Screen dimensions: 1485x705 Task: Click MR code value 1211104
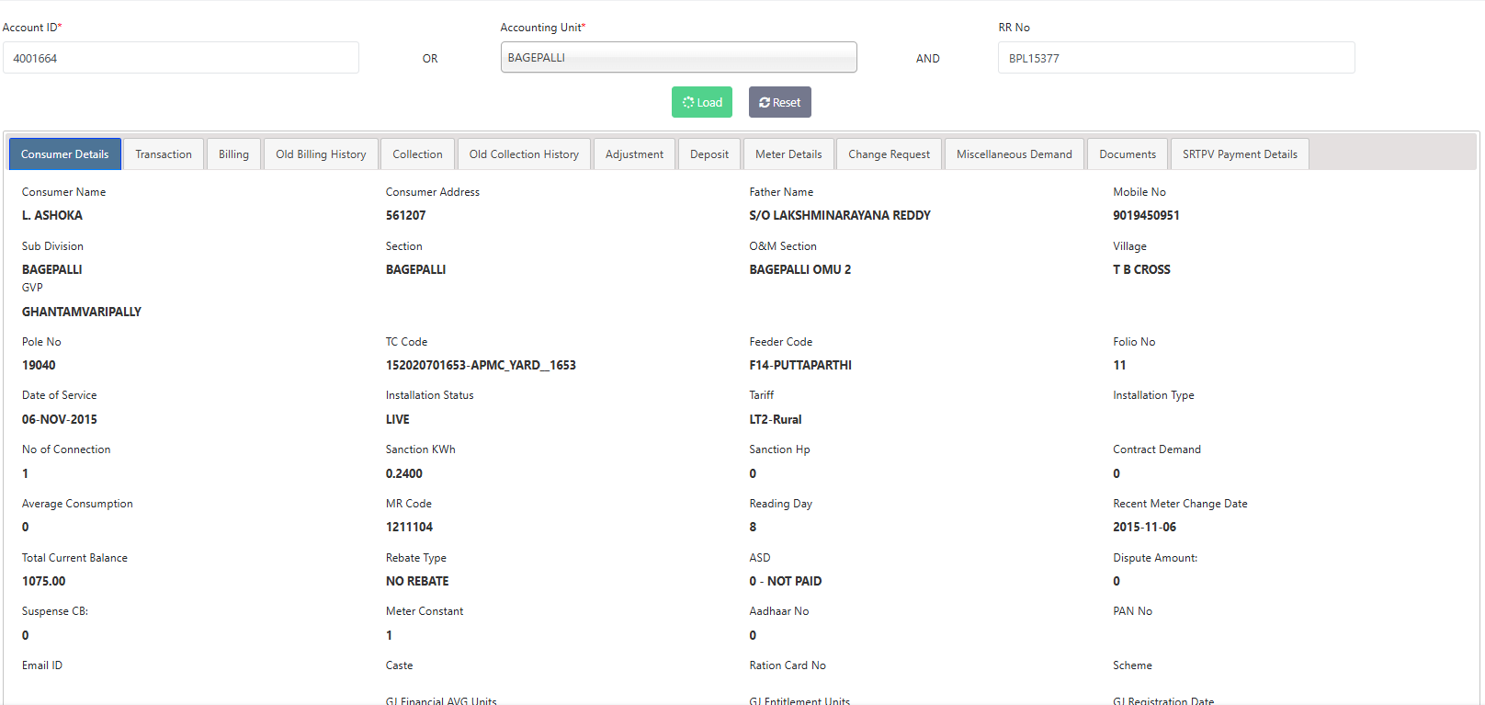coord(409,527)
